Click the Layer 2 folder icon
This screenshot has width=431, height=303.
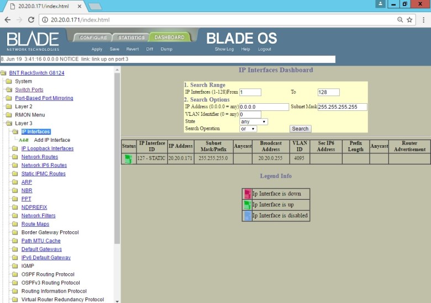(x=9, y=107)
